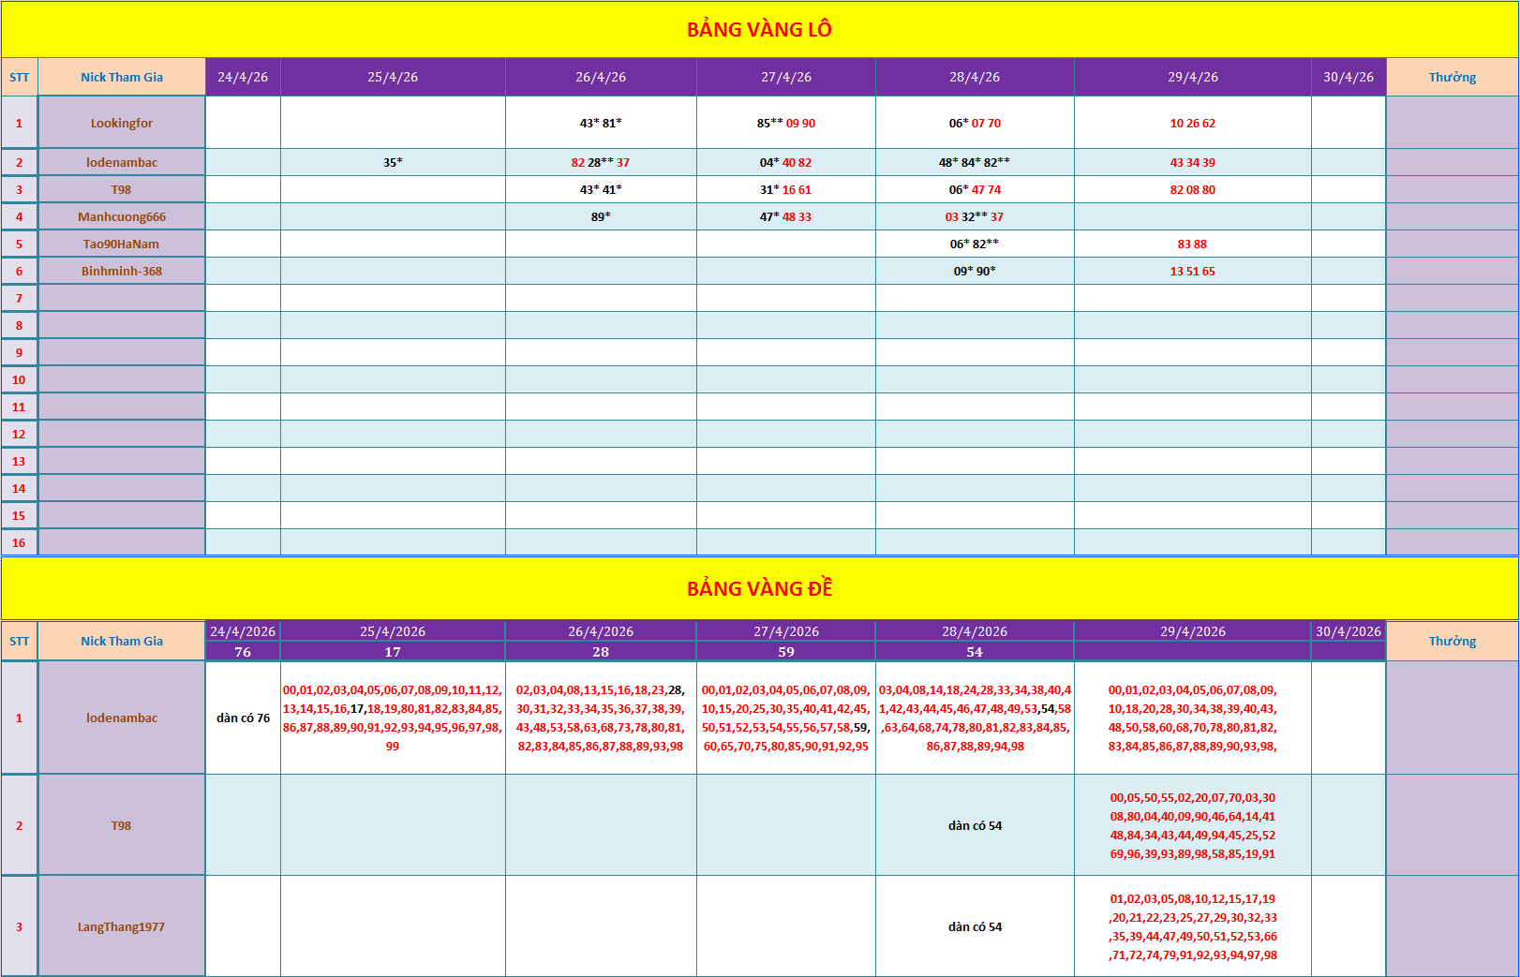Click result number 17 under 25/4/2026
The image size is (1520, 977).
point(393,652)
